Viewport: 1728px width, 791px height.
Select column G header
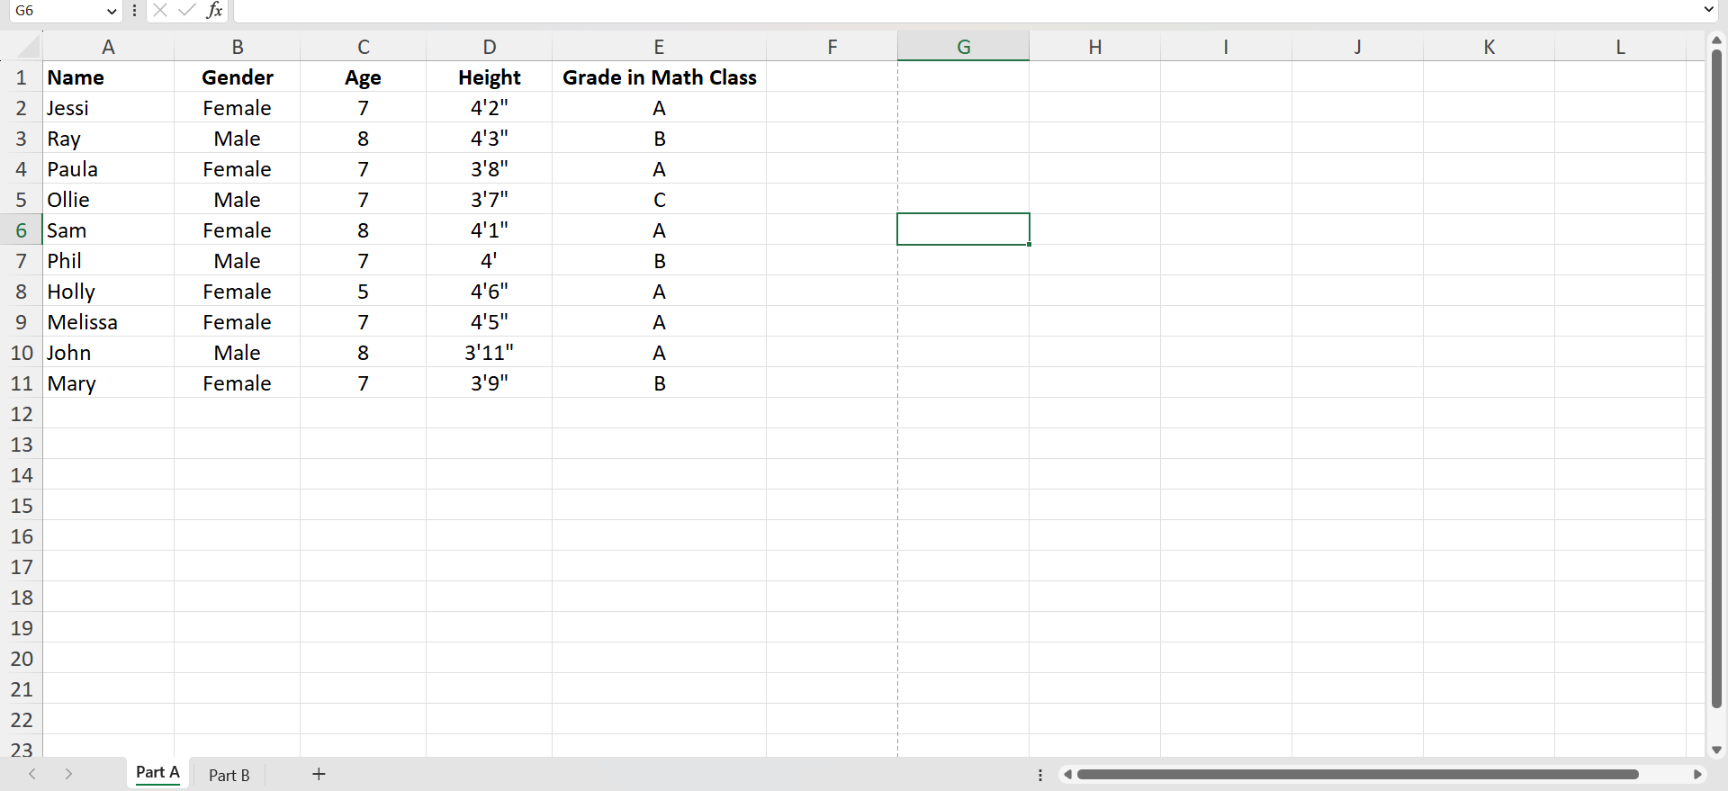pyautogui.click(x=963, y=47)
